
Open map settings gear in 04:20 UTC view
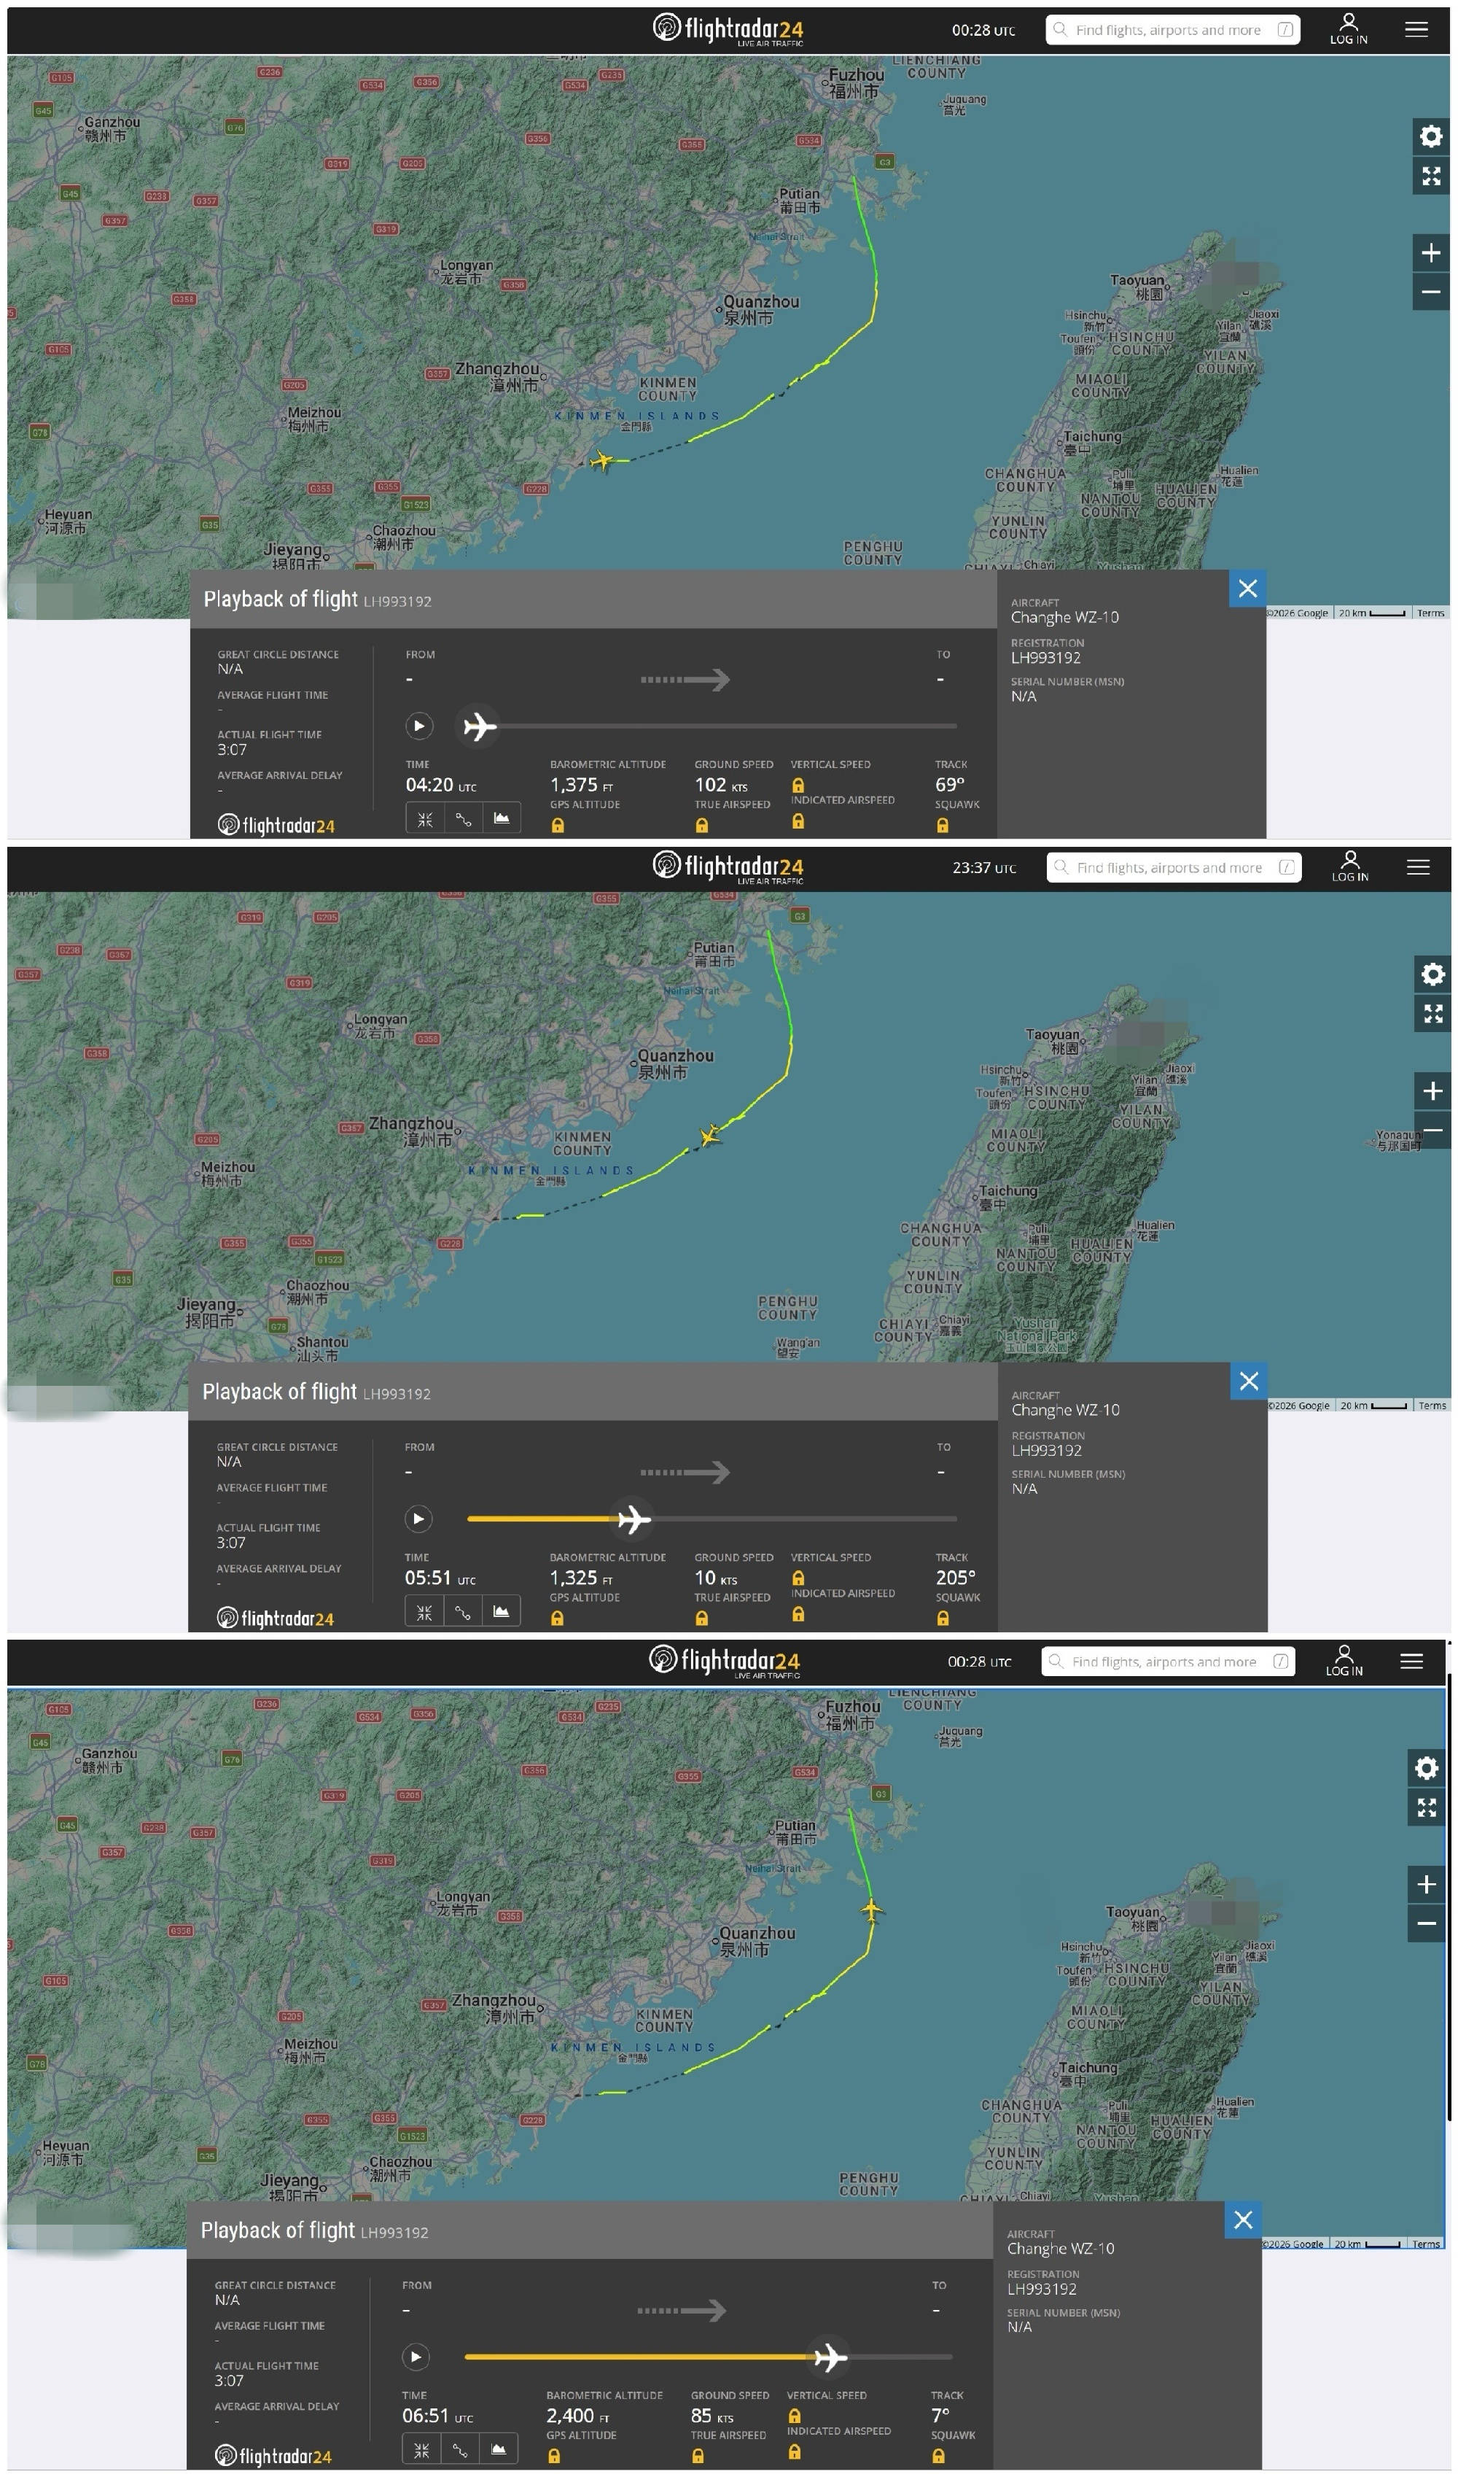[x=1432, y=136]
